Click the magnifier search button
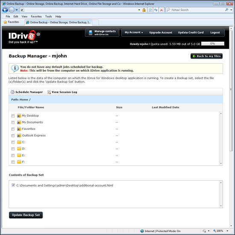The image size is (235, 235). (227, 10)
